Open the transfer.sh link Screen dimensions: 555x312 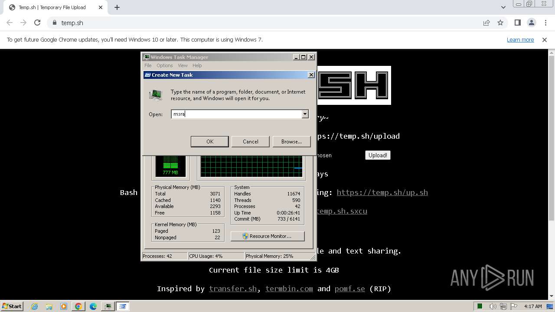click(x=233, y=289)
